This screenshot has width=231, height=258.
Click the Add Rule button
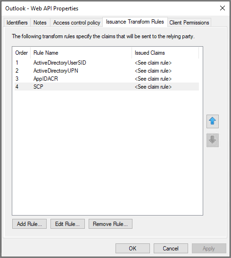click(29, 224)
